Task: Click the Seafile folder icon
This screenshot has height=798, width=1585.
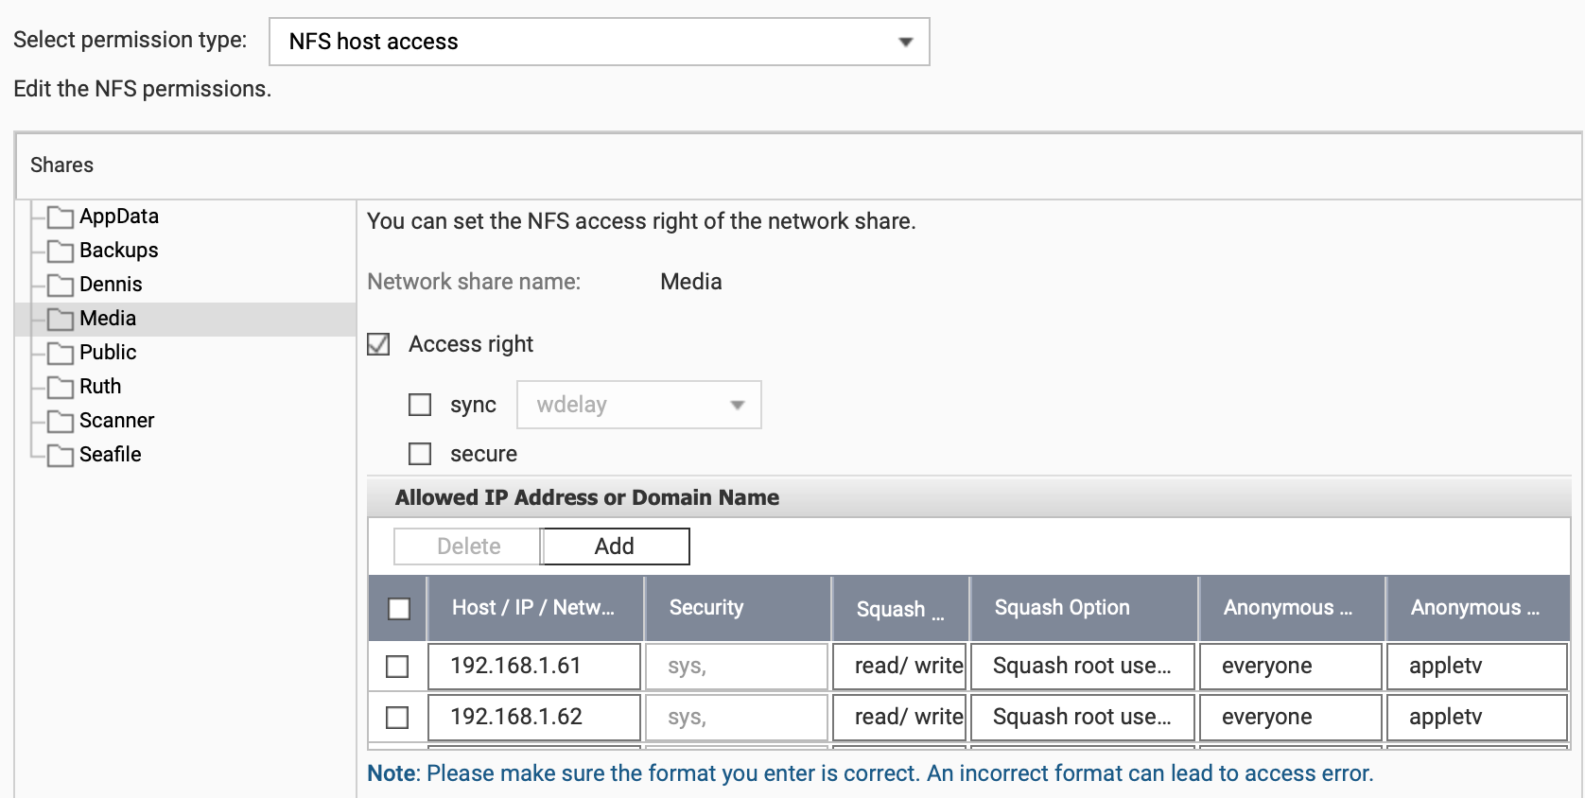Action: (x=61, y=456)
